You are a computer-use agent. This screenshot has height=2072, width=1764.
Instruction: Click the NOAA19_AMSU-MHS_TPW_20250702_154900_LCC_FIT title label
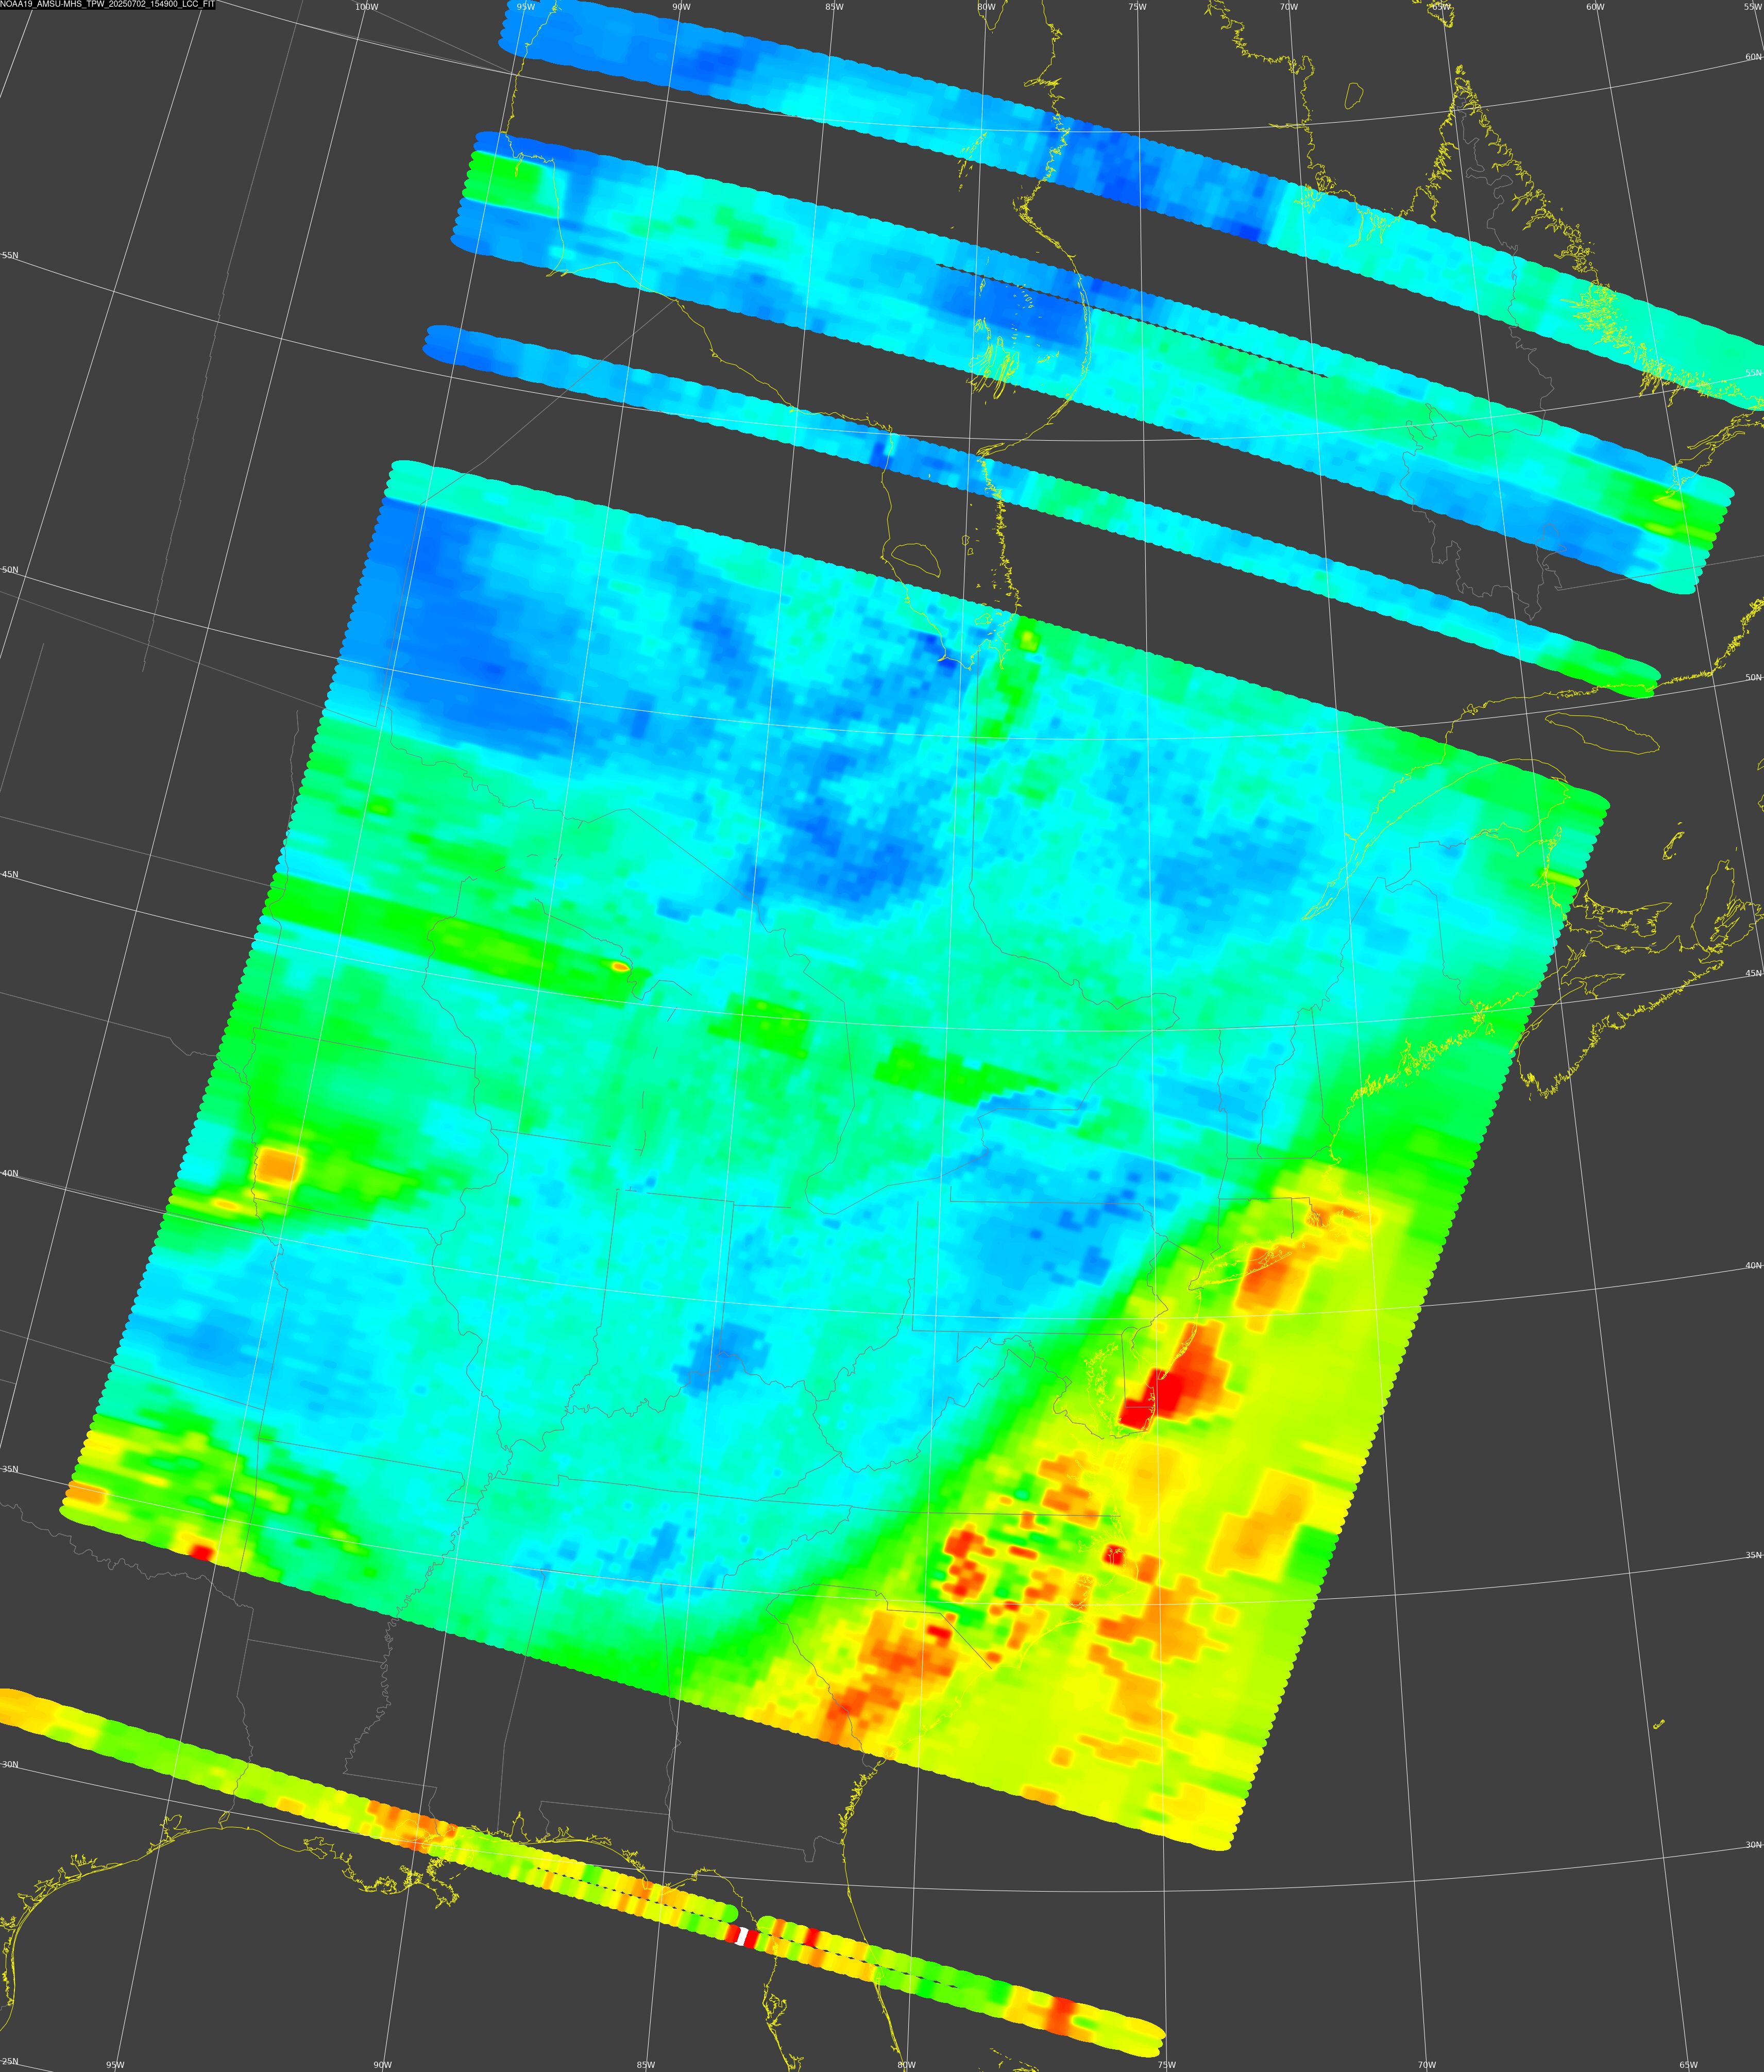click(107, 5)
